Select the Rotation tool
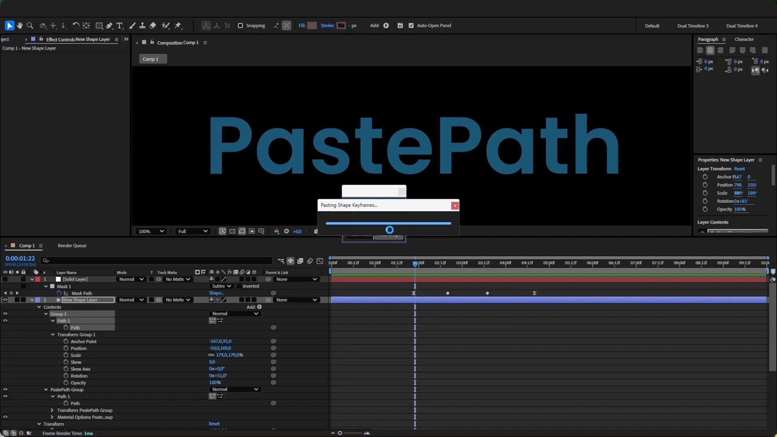Screen dimensions: 777x437 pos(76,25)
